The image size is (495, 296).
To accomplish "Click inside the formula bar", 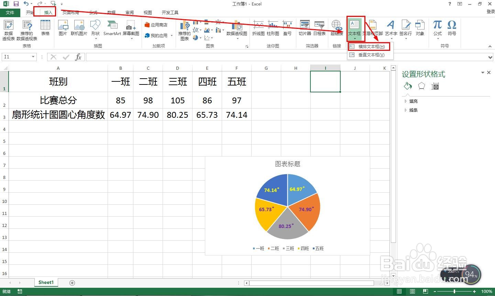I will click(x=287, y=57).
